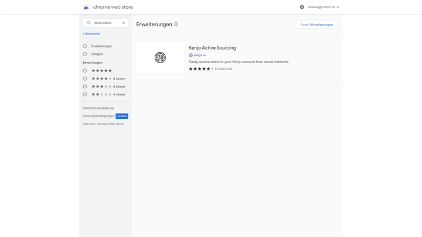The width and height of the screenshot is (422, 237).
Task: Click the info icon next to Erweiterungen
Action: [176, 24]
